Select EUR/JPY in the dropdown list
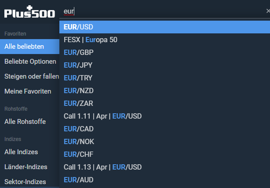 click(164, 65)
